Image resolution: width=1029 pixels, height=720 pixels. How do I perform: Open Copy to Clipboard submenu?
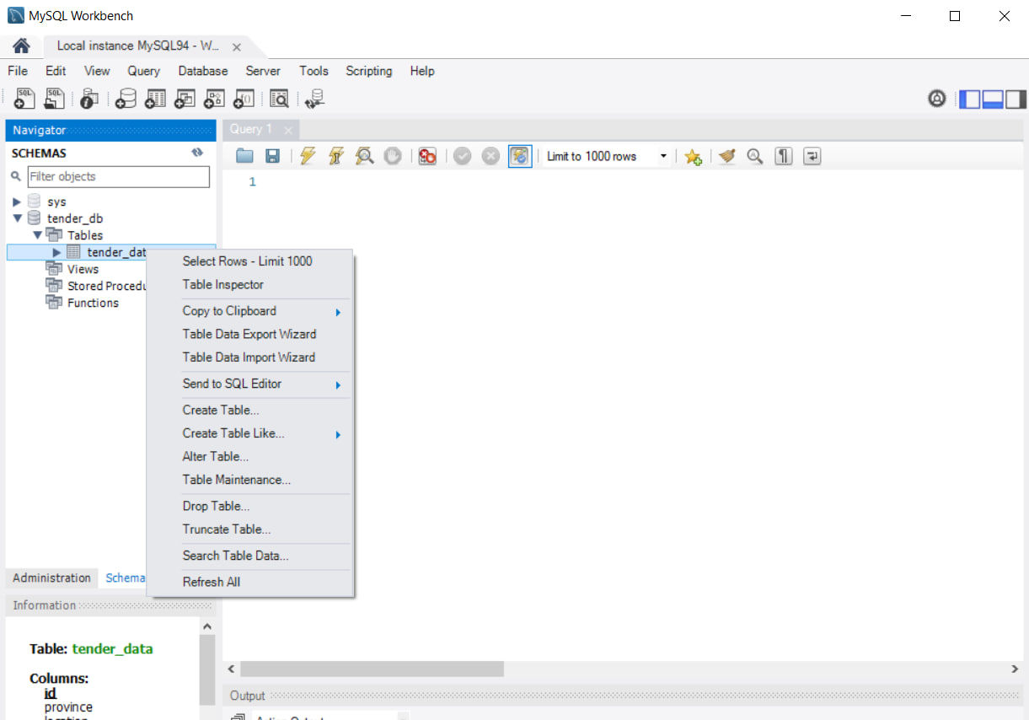coord(264,310)
